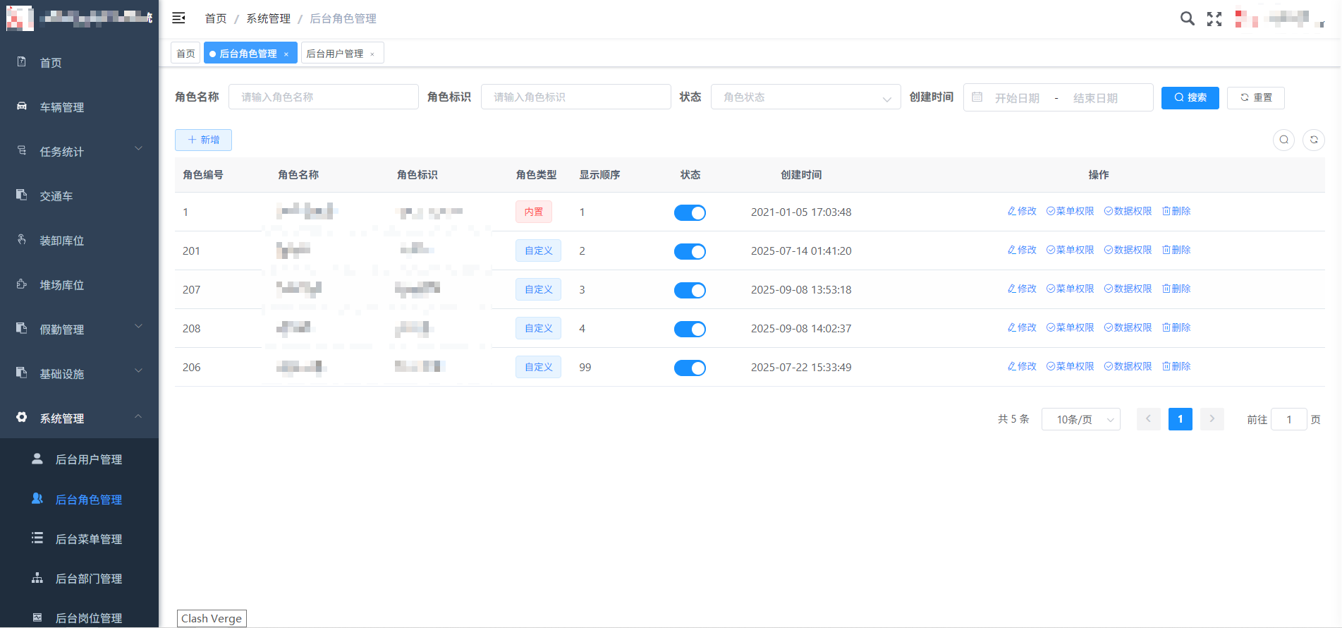Close the 后台角色管理 tab
The height and width of the screenshot is (628, 1342).
click(x=286, y=54)
